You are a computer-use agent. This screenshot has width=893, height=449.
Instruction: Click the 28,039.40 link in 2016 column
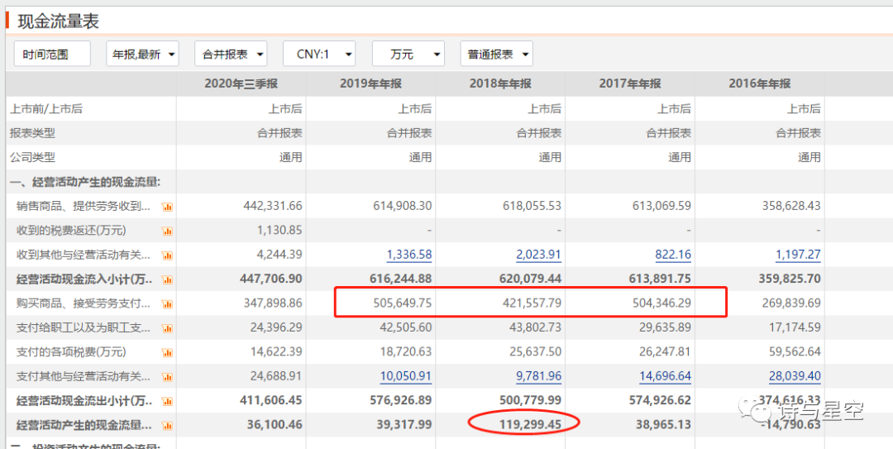(x=793, y=376)
